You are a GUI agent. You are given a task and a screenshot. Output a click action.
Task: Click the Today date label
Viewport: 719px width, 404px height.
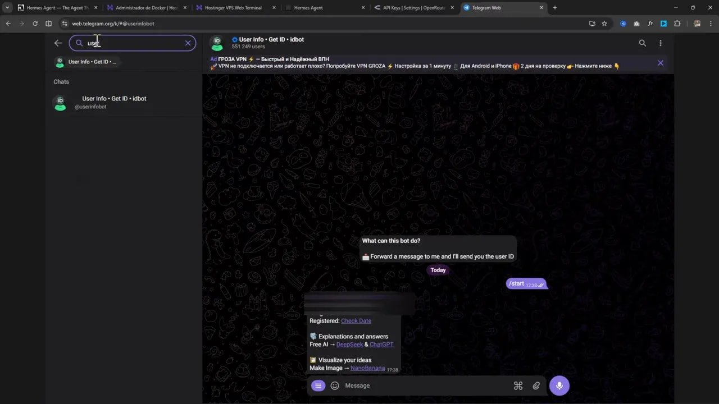tap(438, 270)
